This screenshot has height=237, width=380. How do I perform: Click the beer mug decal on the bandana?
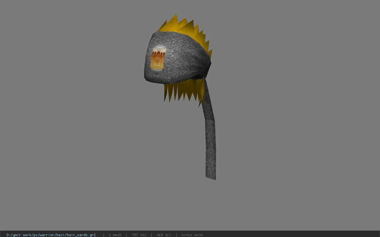click(158, 58)
